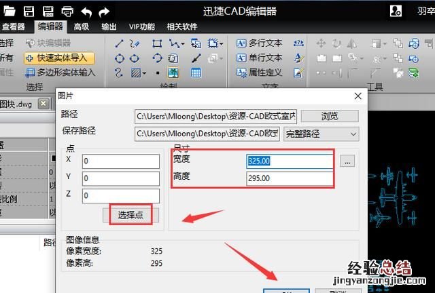Click the ellipsis button beside width field
The width and height of the screenshot is (435, 293).
point(347,161)
